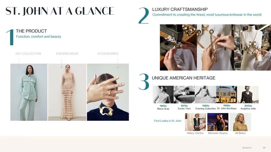Select the Michelle Obama photo
The height and width of the screenshot is (152, 271).
[218, 122]
